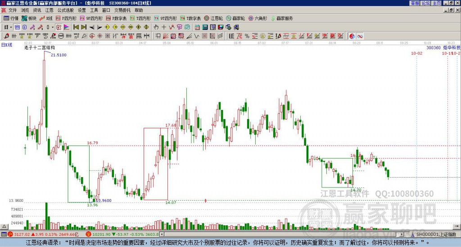Open the 帮助 menu
Screen dimensions: 461x247
(x=139, y=10)
